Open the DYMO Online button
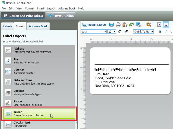The image size is (173, 129). click(62, 16)
